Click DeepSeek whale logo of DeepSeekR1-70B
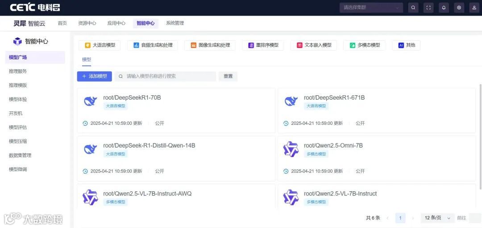The image size is (482, 228). 90,101
